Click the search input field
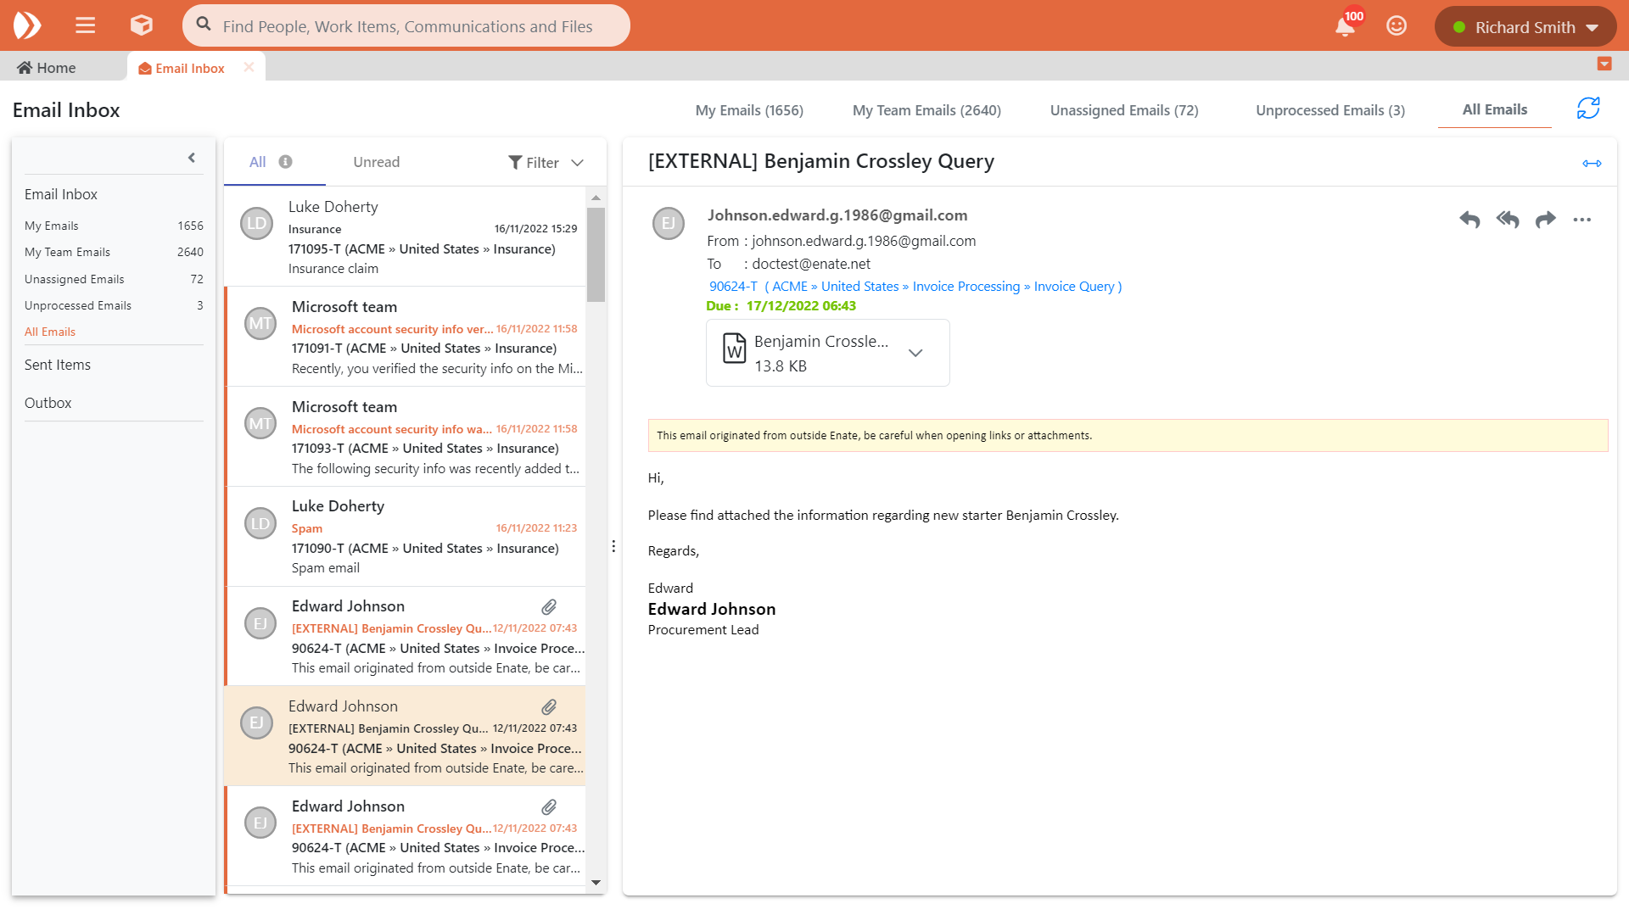Viewport: 1629px width, 915px height. click(x=407, y=26)
